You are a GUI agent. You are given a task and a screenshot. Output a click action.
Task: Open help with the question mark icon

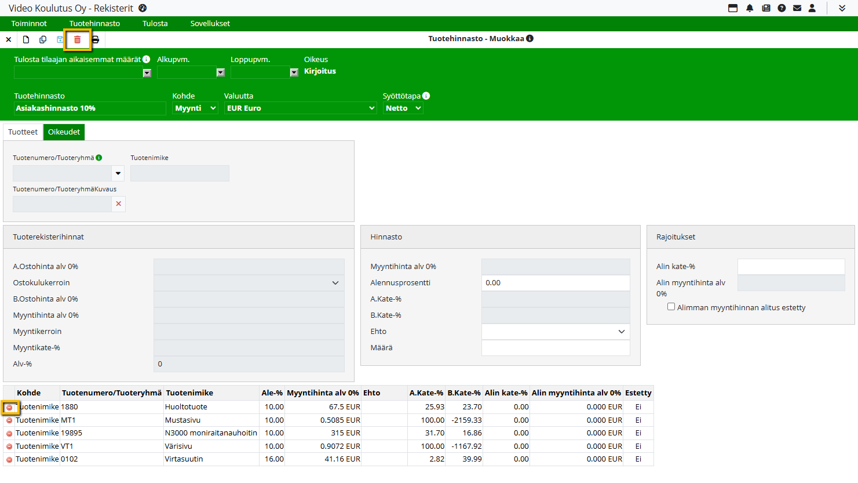pos(782,8)
